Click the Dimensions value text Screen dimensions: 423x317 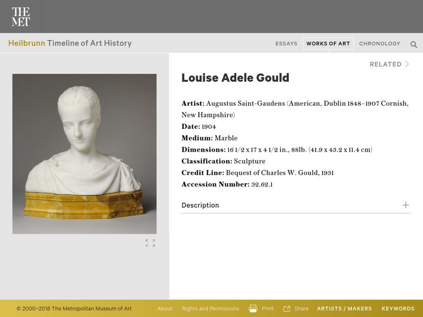pos(300,150)
